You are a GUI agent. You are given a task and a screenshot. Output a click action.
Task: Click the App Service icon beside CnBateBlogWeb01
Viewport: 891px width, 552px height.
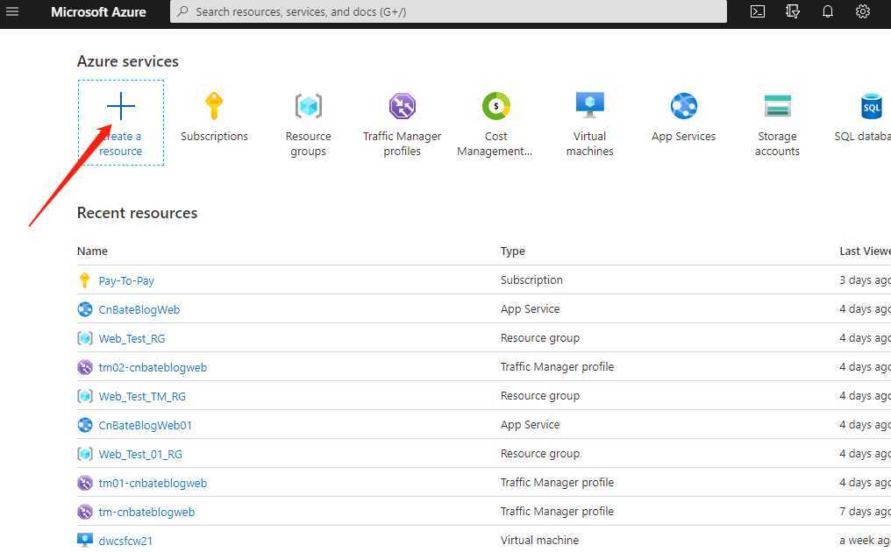tap(85, 425)
